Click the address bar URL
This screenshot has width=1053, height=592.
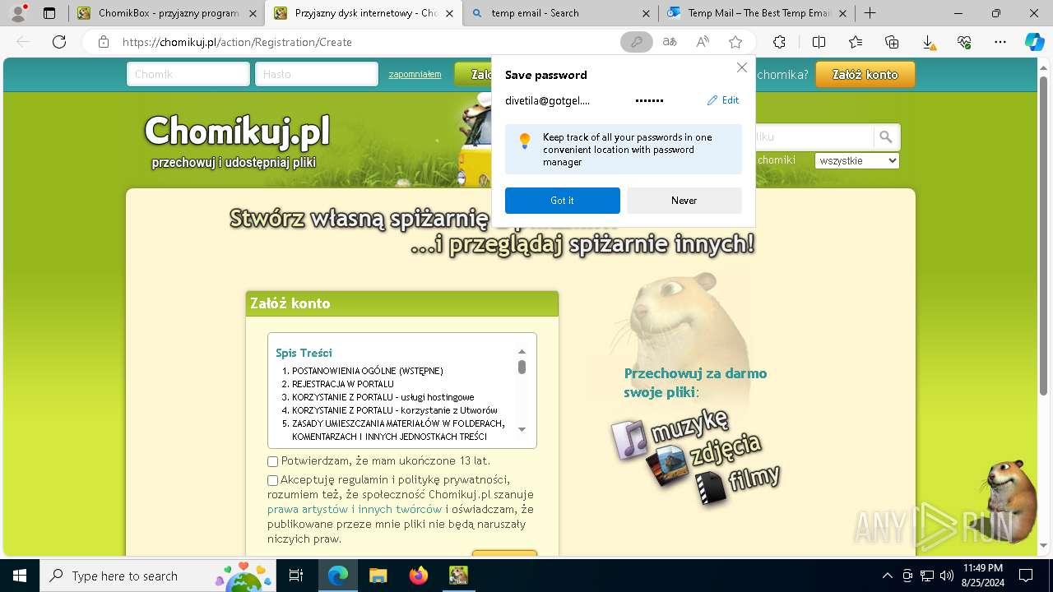coord(237,42)
